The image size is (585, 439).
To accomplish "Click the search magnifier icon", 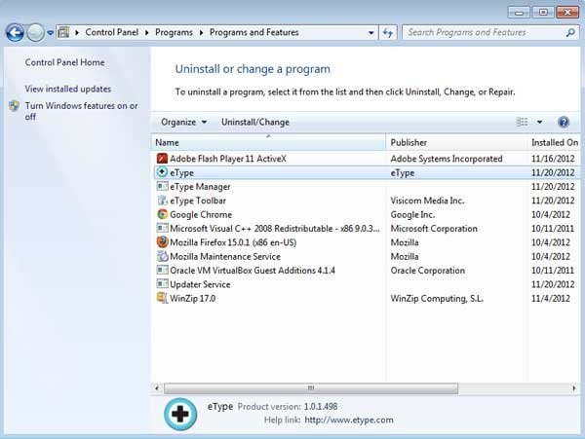I will click(570, 33).
